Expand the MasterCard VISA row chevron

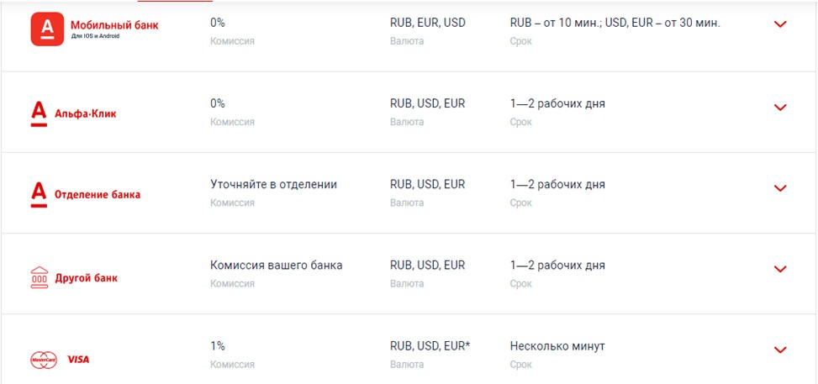click(x=780, y=350)
